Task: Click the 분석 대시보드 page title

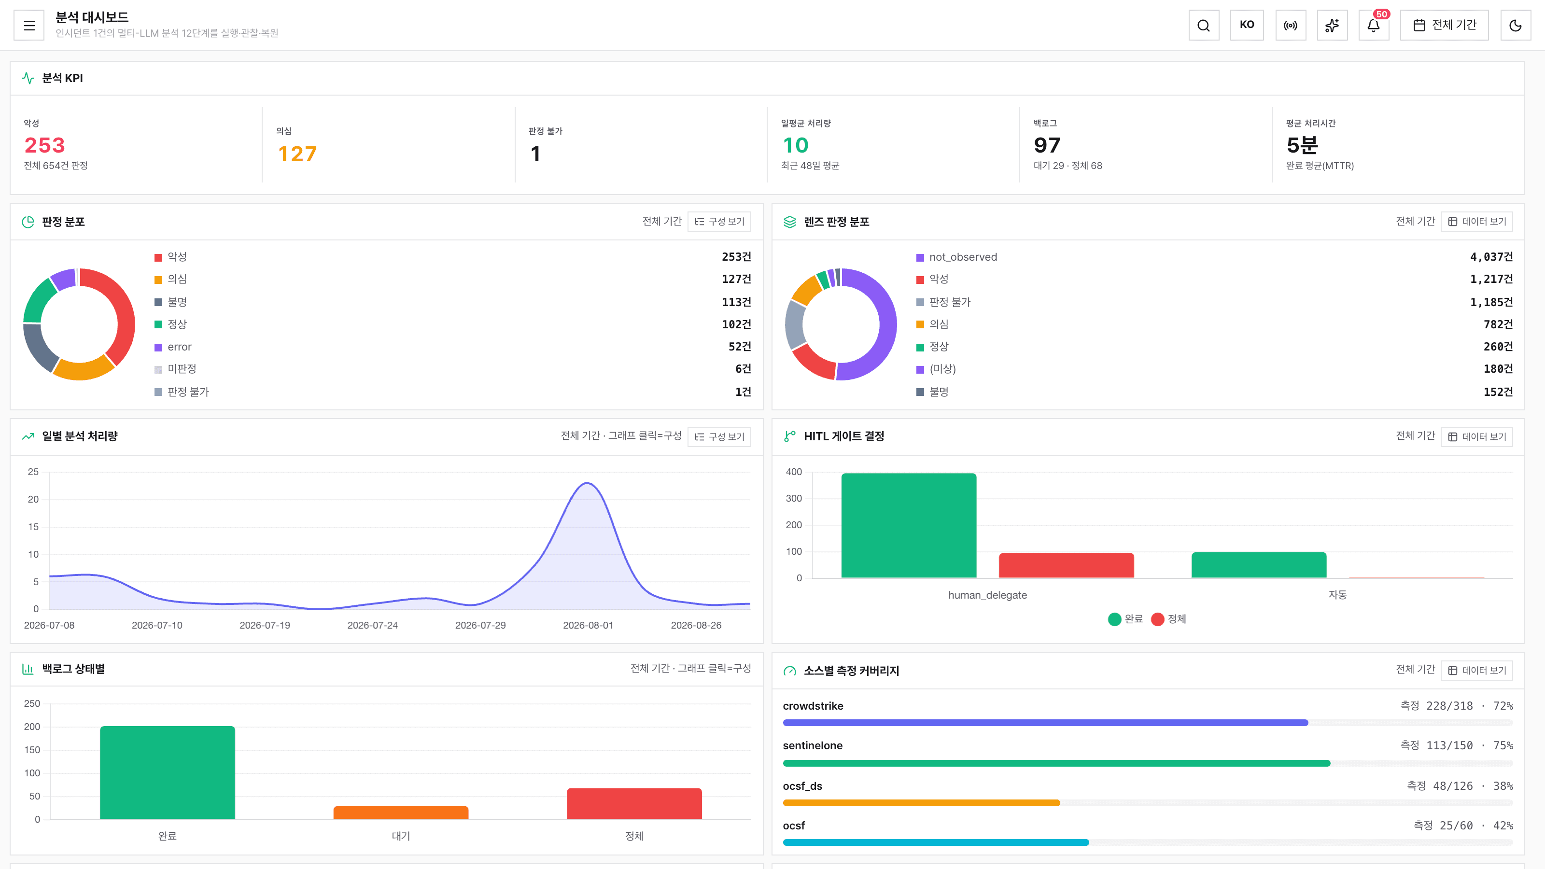Action: click(92, 17)
